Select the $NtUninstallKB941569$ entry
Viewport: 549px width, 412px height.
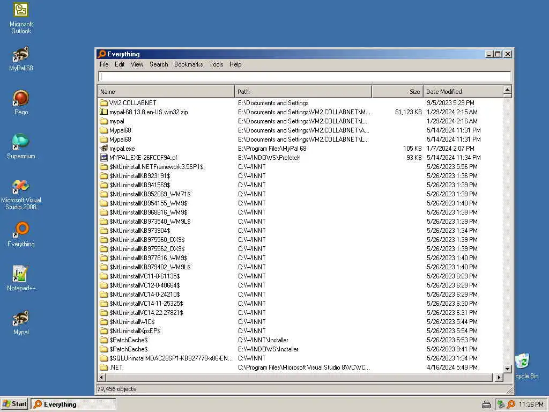pos(140,185)
